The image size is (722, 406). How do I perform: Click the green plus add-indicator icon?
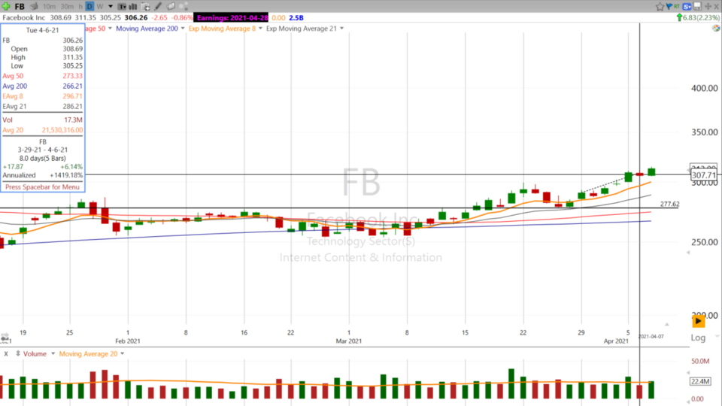6,7
